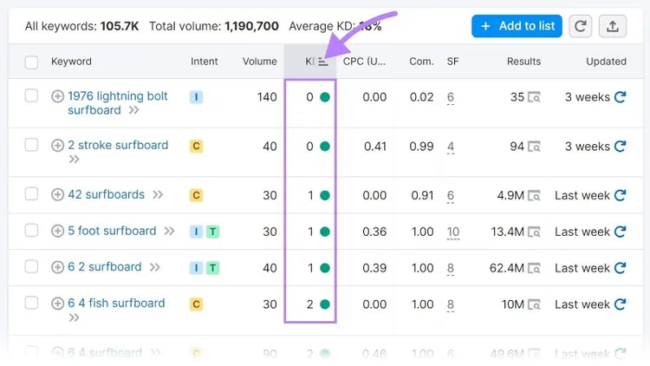The width and height of the screenshot is (650, 366).
Task: Add '6 2 surfboard' via plus icon
Action: point(57,267)
